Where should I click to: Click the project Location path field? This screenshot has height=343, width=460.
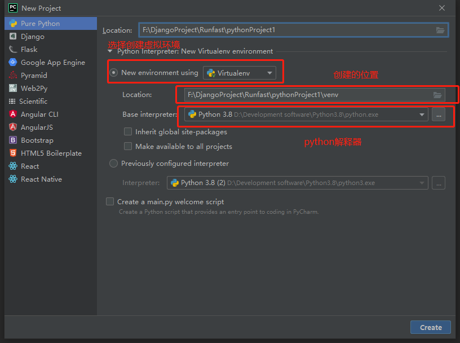[x=293, y=30]
